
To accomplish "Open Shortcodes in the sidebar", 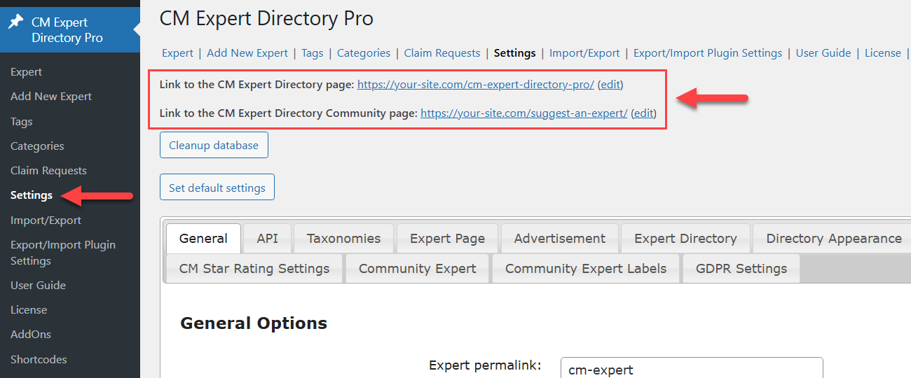I will pyautogui.click(x=39, y=360).
